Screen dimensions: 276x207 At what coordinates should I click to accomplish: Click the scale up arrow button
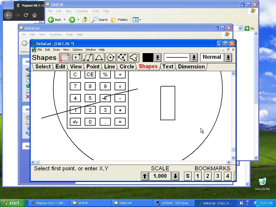pyautogui.click(x=145, y=176)
